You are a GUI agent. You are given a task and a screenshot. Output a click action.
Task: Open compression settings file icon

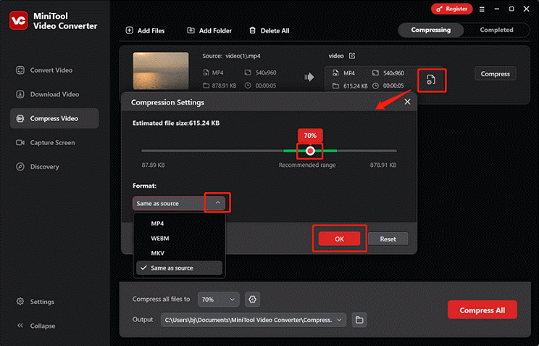pyautogui.click(x=431, y=80)
